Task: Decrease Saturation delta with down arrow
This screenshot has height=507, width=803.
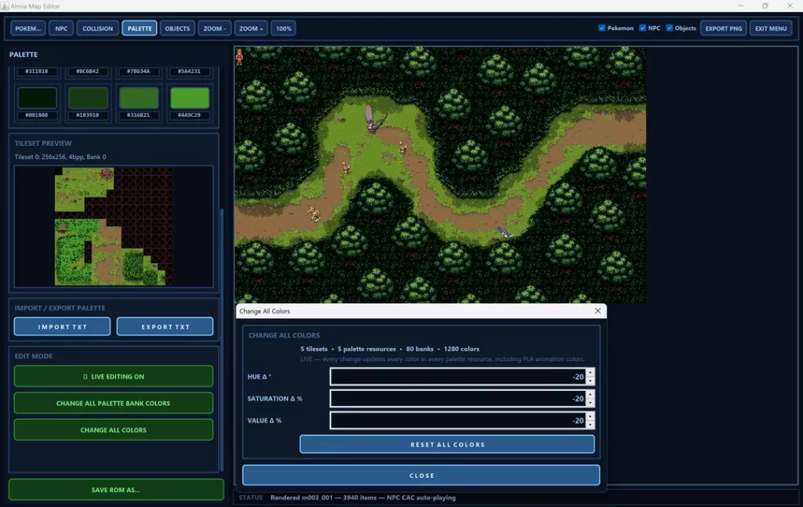Action: [590, 403]
